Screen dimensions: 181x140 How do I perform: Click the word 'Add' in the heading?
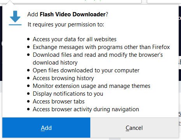(33, 14)
